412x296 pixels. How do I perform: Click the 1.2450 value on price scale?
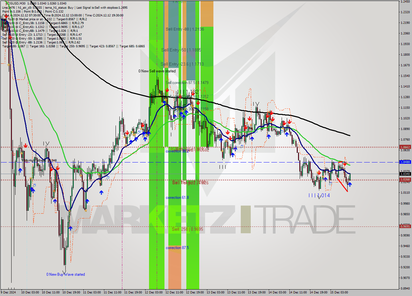(405, 2)
